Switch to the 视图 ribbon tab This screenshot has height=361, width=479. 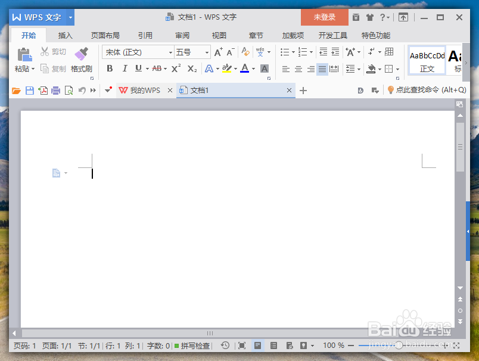(x=219, y=35)
